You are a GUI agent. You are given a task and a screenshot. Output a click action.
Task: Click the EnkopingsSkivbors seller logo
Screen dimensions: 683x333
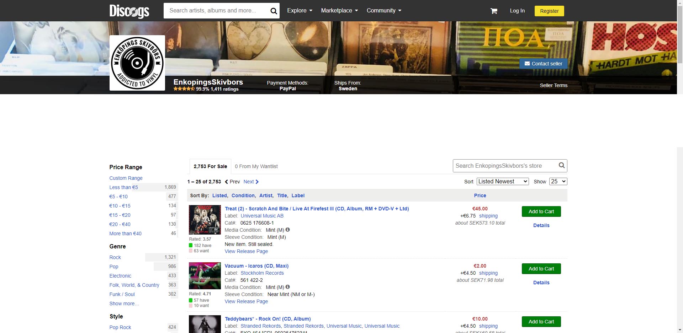(137, 63)
